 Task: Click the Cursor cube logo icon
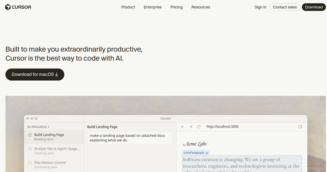point(8,7)
